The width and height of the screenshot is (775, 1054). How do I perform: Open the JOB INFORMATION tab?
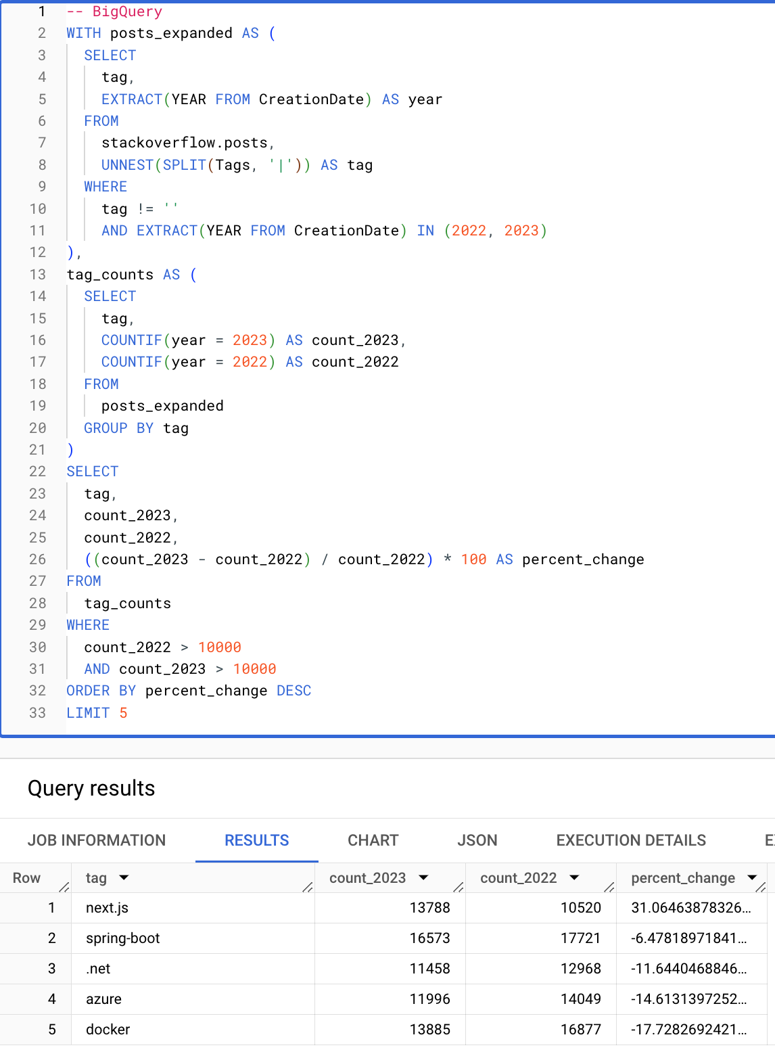click(97, 840)
